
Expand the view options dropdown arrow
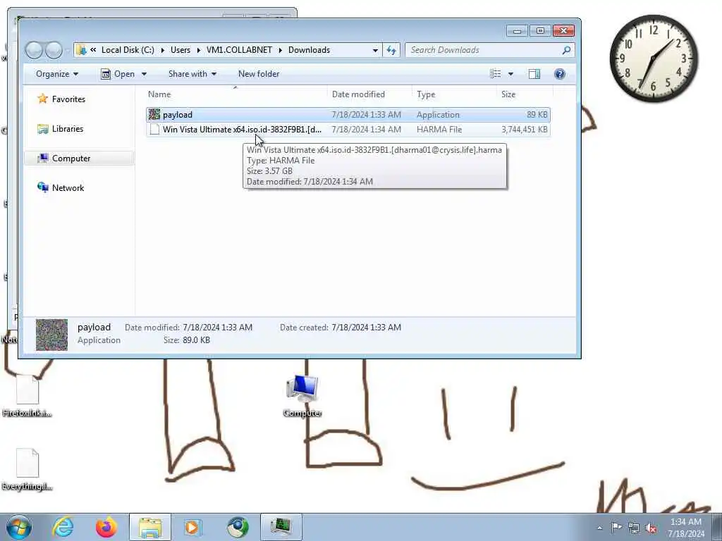coord(510,74)
